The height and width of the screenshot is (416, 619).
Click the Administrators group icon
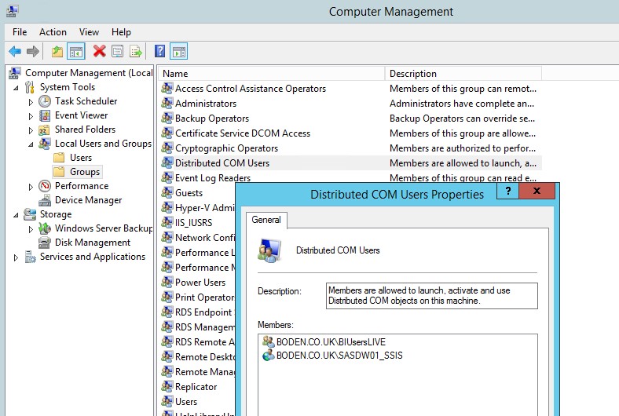tap(167, 104)
